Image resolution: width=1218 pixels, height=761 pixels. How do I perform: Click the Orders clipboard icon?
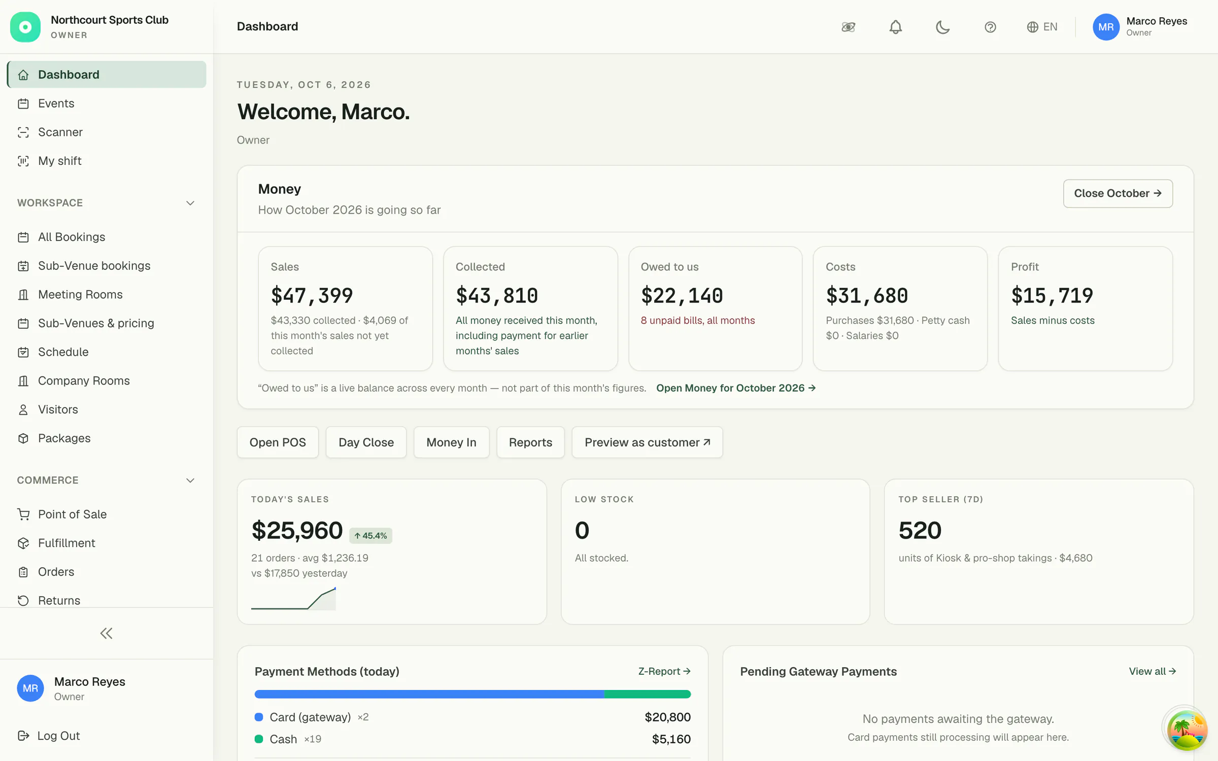point(23,572)
